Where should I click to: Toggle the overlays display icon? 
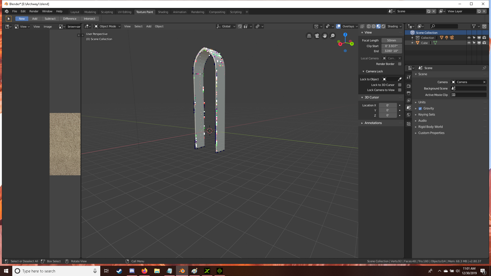[338, 26]
